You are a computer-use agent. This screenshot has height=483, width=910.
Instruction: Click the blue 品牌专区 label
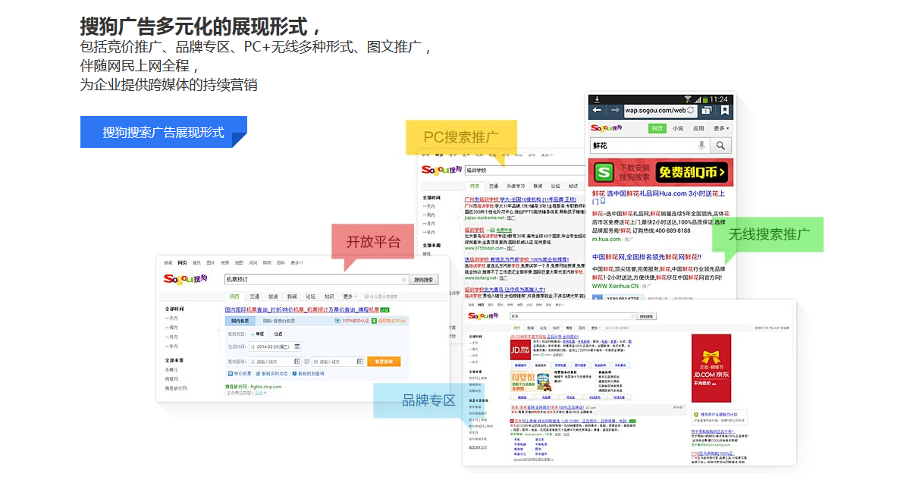pyautogui.click(x=428, y=400)
